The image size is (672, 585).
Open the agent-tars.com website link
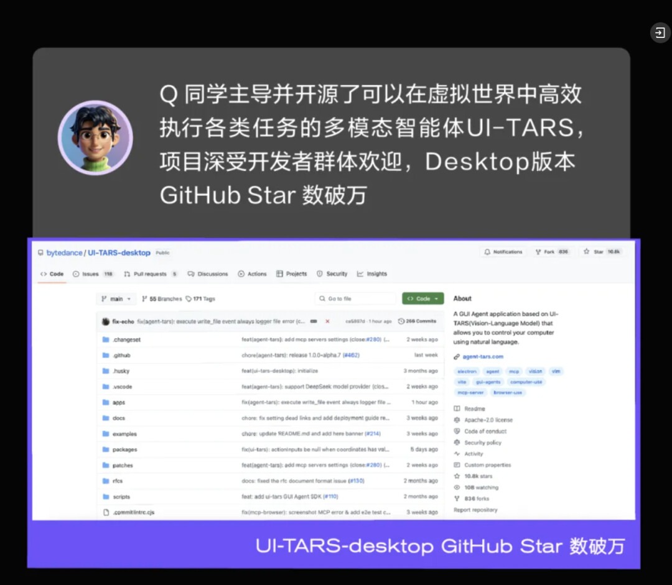pyautogui.click(x=483, y=357)
